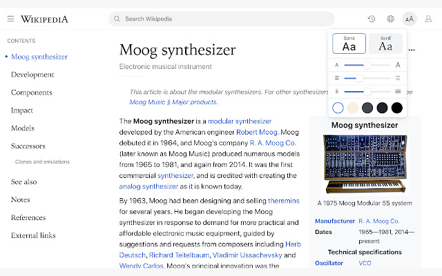Screen dimensions: 442x276
Task: Jump to Successors in the contents
Action: 28,146
